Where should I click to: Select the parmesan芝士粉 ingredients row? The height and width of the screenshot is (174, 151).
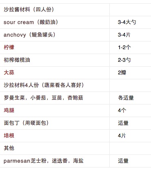[75, 161]
